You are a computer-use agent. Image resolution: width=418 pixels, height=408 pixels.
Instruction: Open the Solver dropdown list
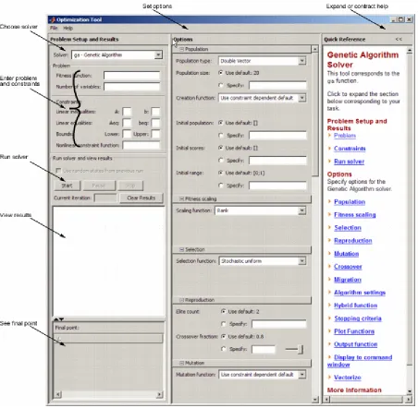(x=158, y=54)
